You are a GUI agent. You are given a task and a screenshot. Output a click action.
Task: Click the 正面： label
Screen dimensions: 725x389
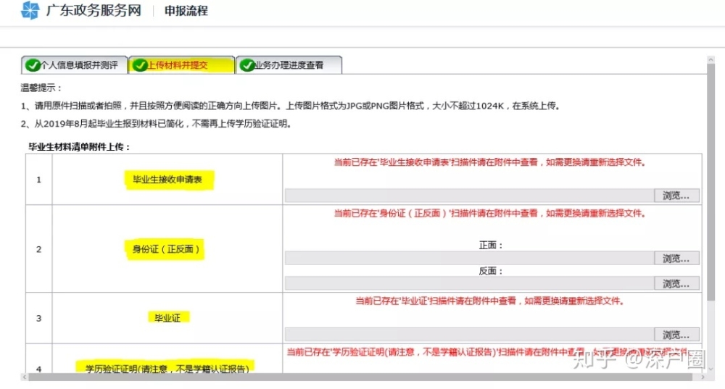point(491,246)
